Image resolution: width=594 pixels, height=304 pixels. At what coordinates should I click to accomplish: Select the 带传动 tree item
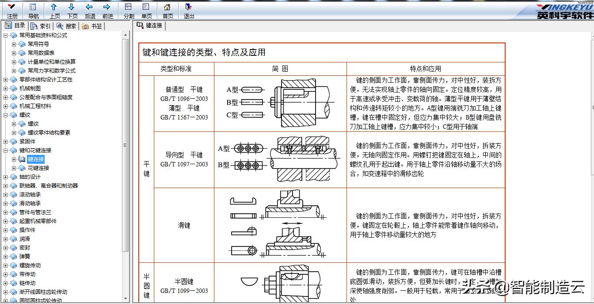27,274
